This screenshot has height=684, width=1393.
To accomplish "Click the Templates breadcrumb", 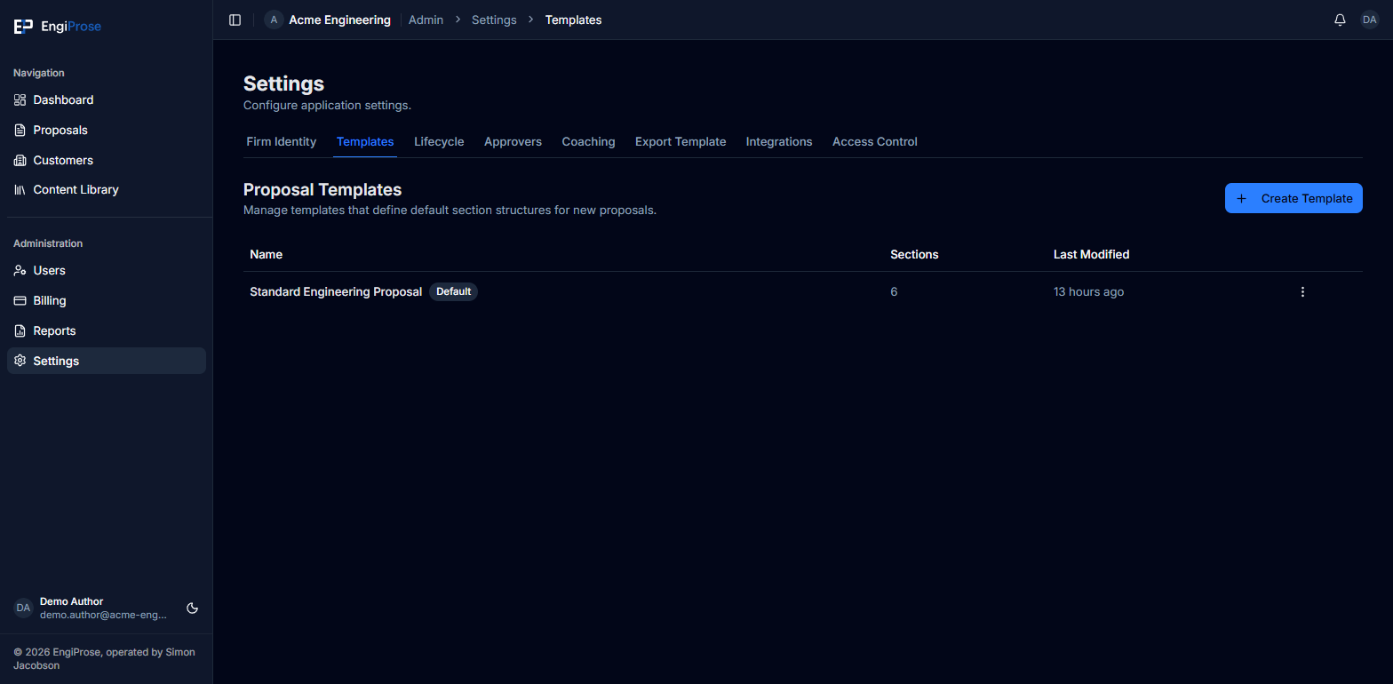I will [x=573, y=20].
